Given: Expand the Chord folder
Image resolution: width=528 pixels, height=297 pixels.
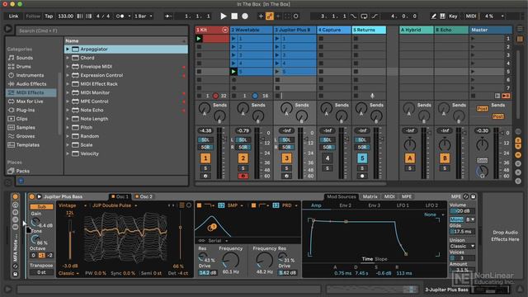Looking at the screenshot, I should 68,58.
